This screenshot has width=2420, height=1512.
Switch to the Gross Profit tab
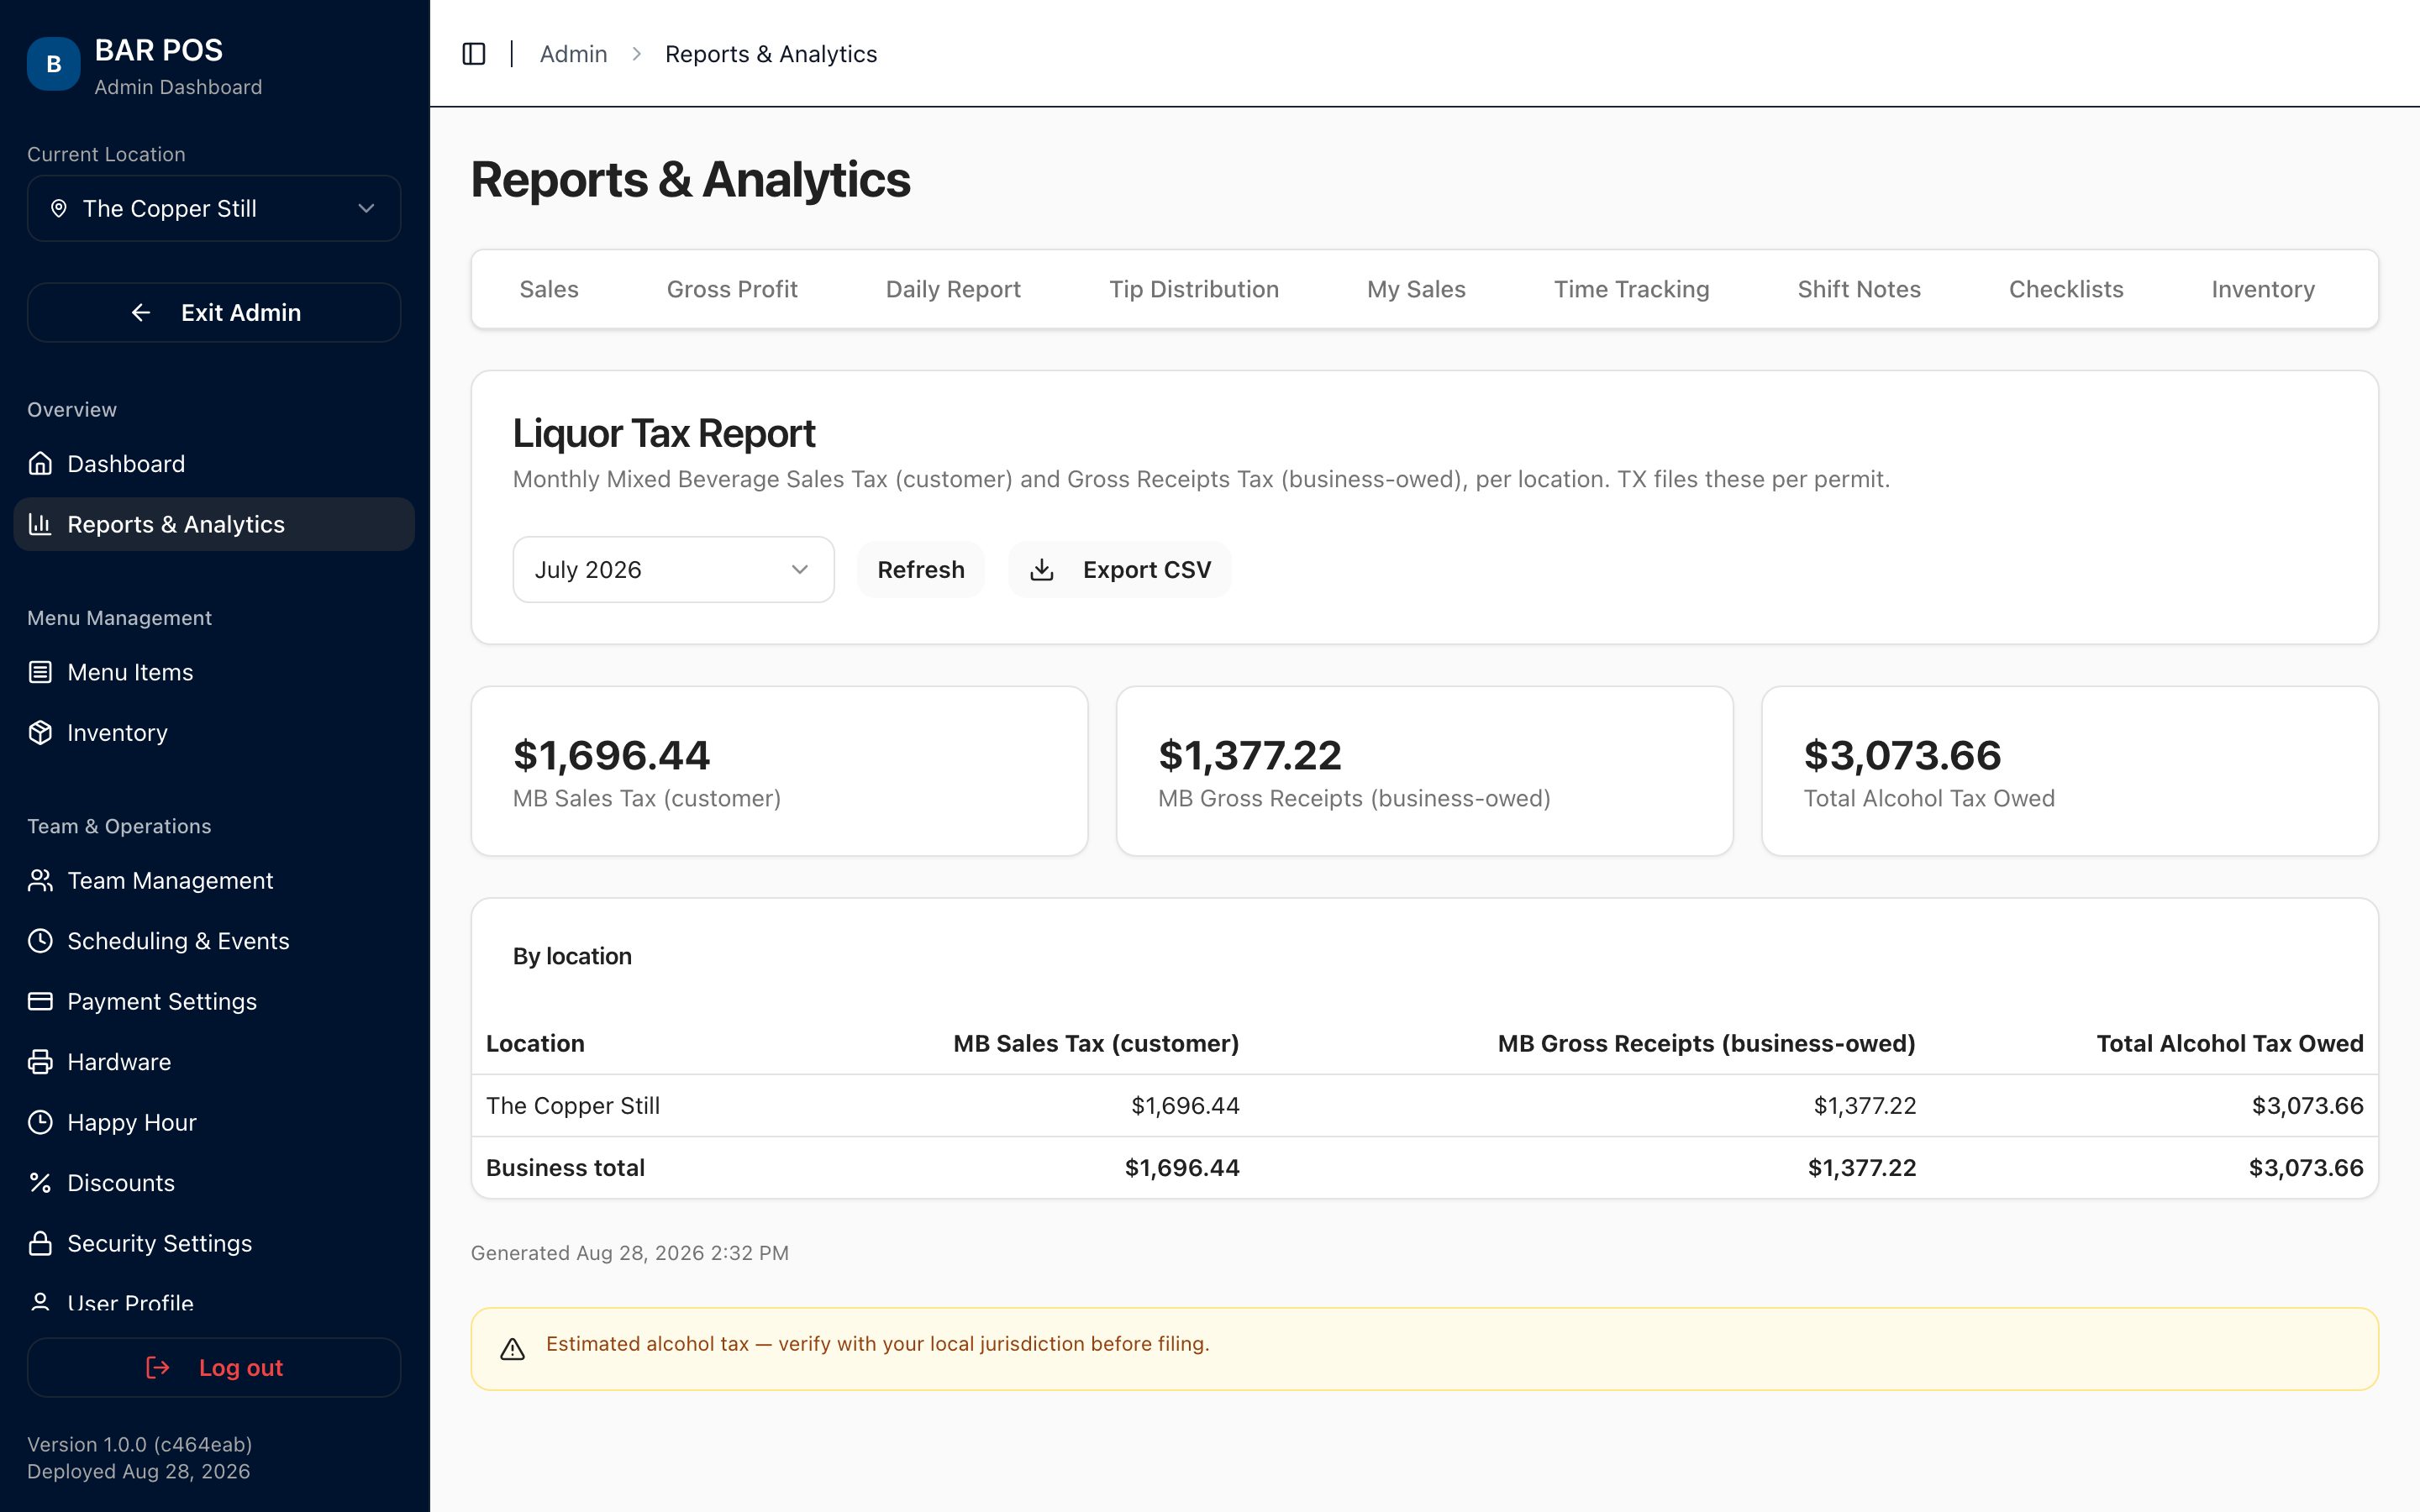tap(732, 289)
